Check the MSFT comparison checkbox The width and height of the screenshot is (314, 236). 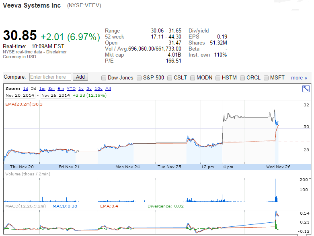pyautogui.click(x=266, y=78)
